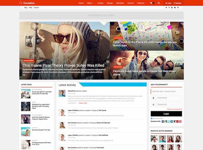Viewport: 203px width, 150px height.
Task: Expand the Features dropdown menu
Action: [x=142, y=3]
